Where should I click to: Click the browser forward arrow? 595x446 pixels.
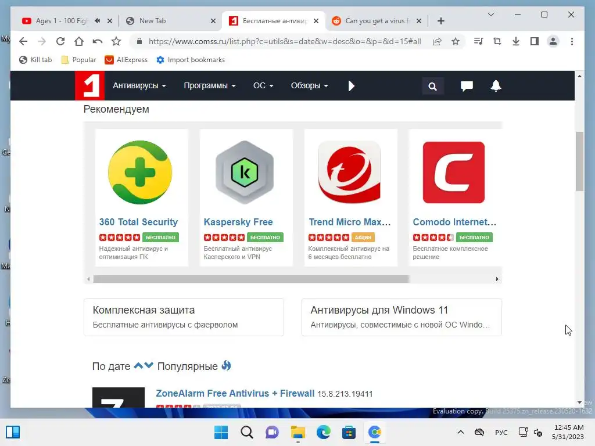(x=42, y=41)
